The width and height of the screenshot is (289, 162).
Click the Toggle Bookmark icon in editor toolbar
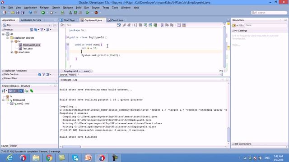162,25
